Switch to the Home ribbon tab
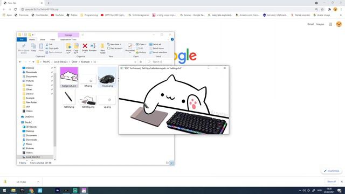This screenshot has height=194, width=345. [x=32, y=39]
